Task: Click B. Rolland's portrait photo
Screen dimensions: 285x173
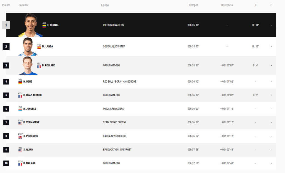Action: click(x=28, y=66)
